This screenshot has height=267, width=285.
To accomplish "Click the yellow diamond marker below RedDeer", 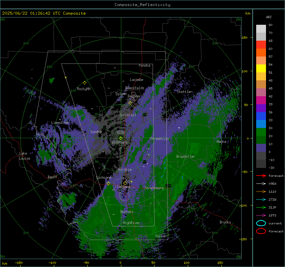I will click(x=130, y=103).
